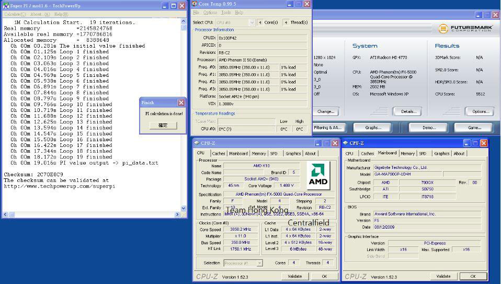Screen dimensions: 501x284
Task: Click the Futuremark Corporation logo
Action: pyautogui.click(x=465, y=29)
